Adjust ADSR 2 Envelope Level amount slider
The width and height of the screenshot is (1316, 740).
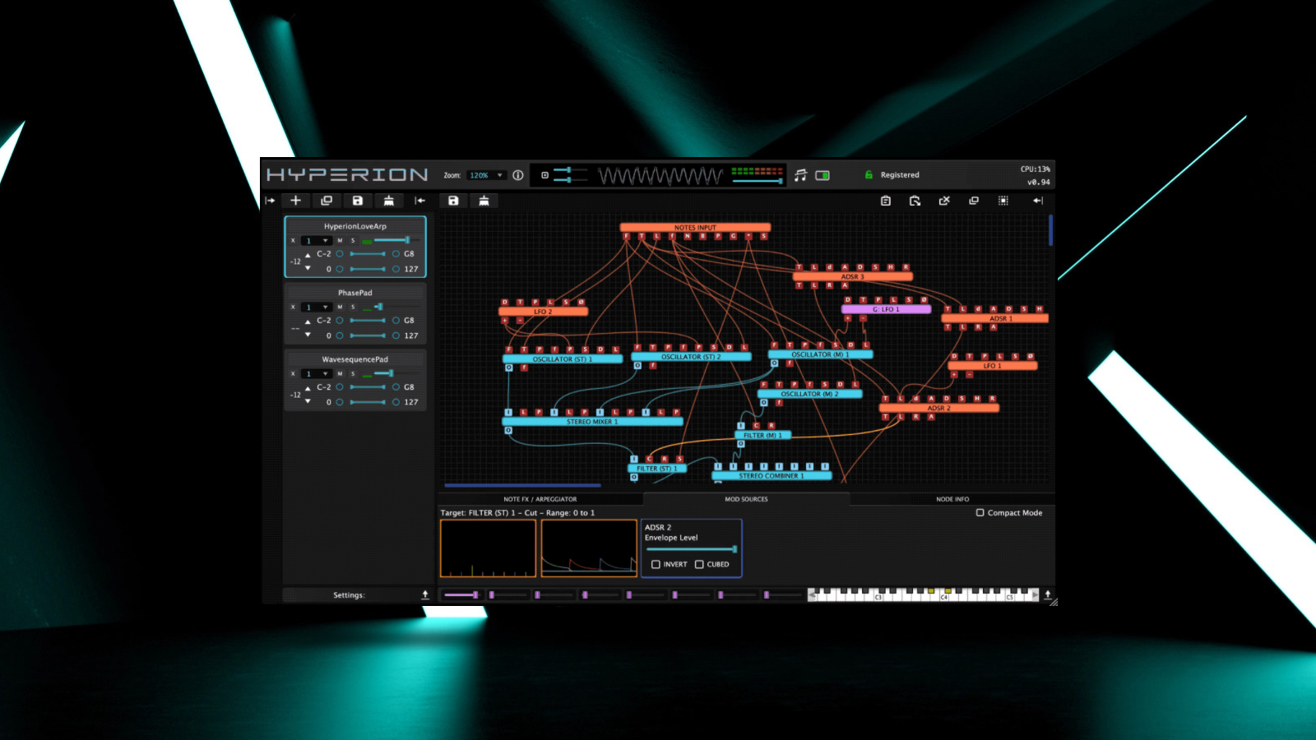tap(691, 548)
